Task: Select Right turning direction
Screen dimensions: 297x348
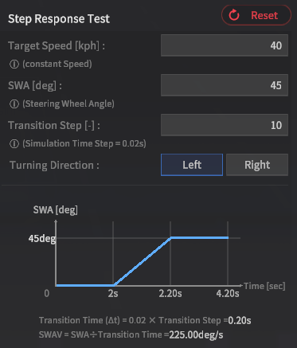Action: click(x=257, y=165)
